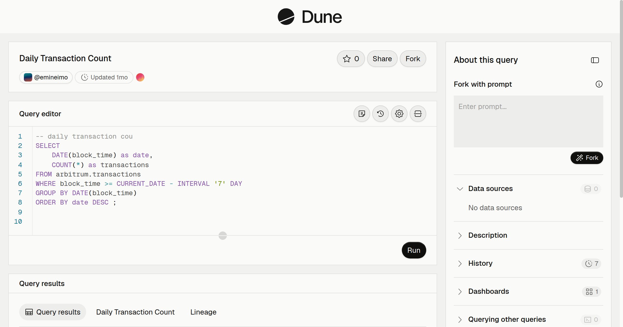Grab the editor resize handle circle
The height and width of the screenshot is (327, 623).
pyautogui.click(x=223, y=236)
